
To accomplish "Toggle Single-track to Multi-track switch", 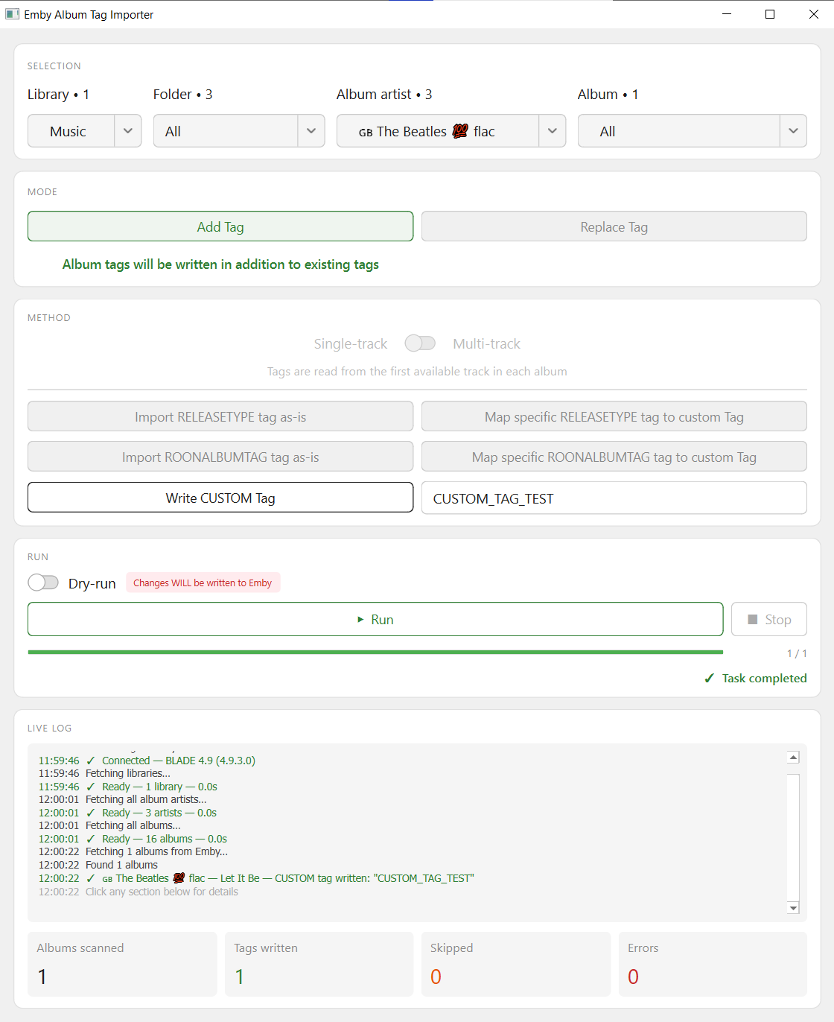I will (420, 343).
